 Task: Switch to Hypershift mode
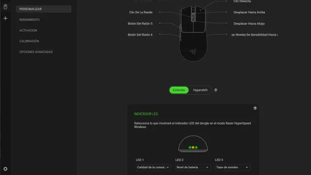tap(200, 90)
